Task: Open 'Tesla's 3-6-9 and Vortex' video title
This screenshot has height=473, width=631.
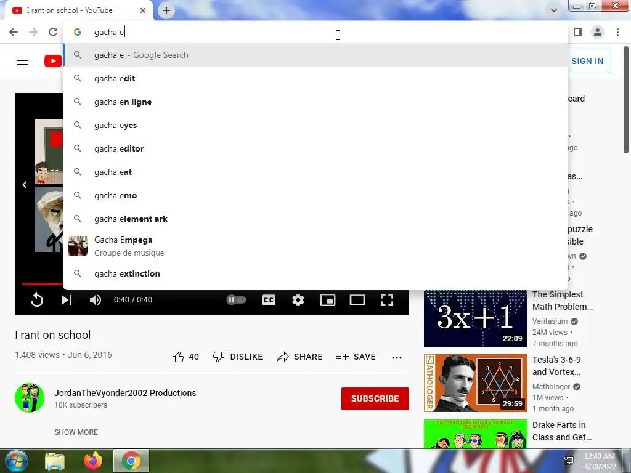Action: tap(556, 366)
